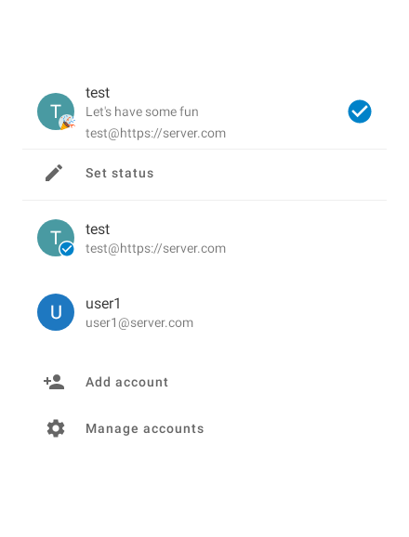Click the teal T avatar in accounts list
Image resolution: width=409 pixels, height=537 pixels.
56,238
